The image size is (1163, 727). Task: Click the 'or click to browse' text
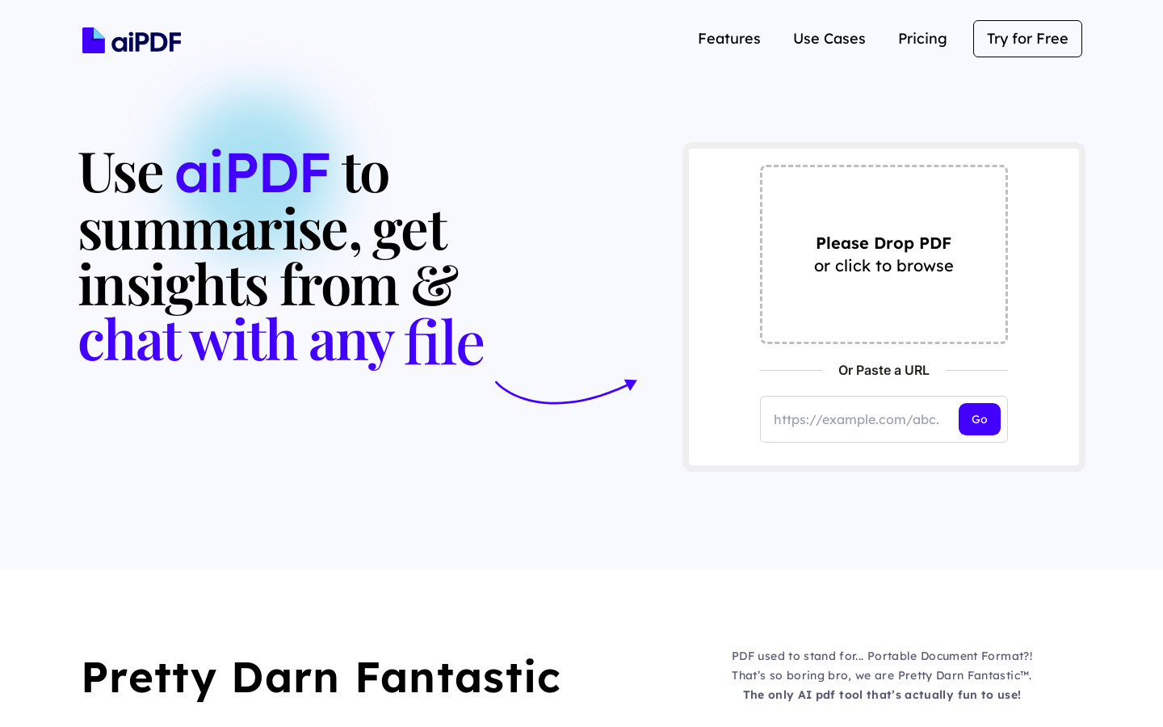pyautogui.click(x=884, y=266)
